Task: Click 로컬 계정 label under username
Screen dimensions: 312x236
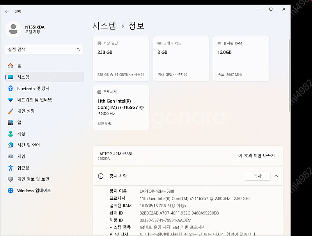Action: (32, 32)
